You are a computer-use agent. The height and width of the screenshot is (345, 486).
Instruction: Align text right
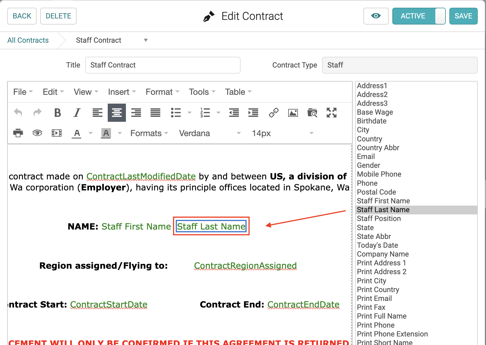point(136,112)
